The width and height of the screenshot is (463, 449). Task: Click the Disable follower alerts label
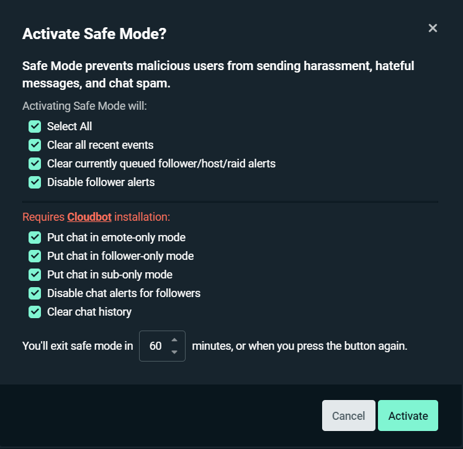[101, 182]
